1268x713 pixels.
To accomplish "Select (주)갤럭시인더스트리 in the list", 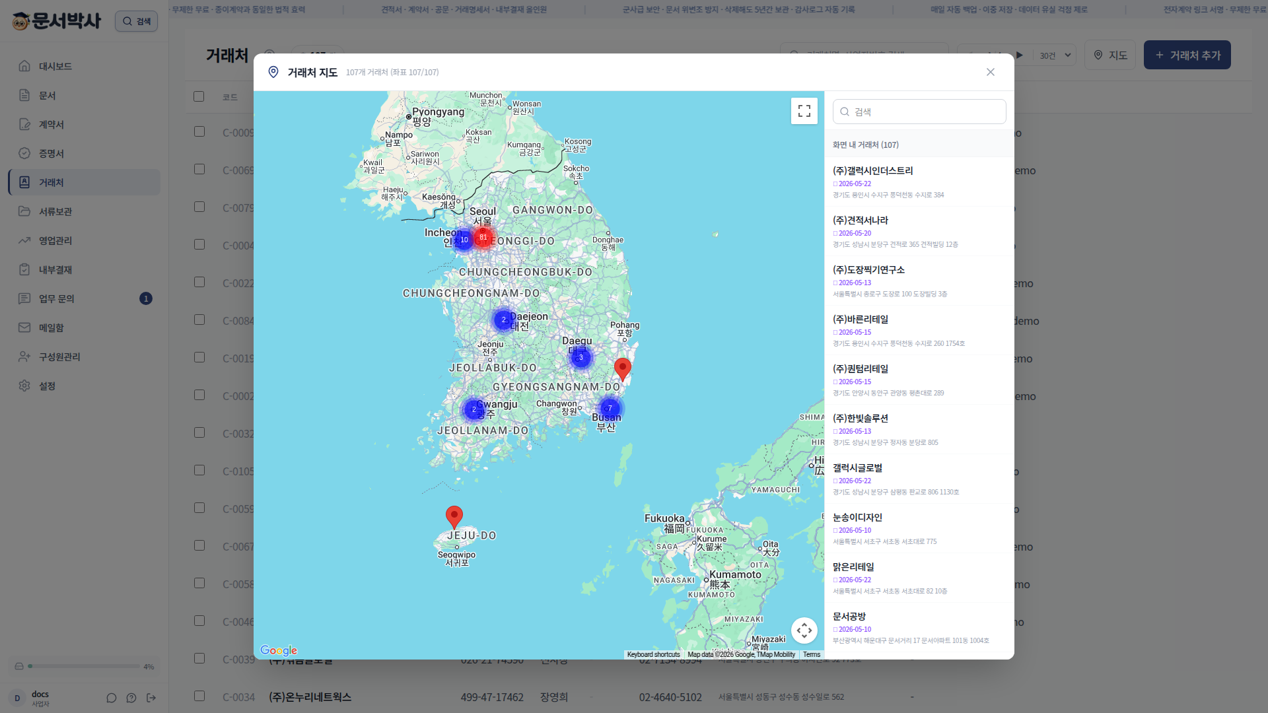I will [x=919, y=182].
